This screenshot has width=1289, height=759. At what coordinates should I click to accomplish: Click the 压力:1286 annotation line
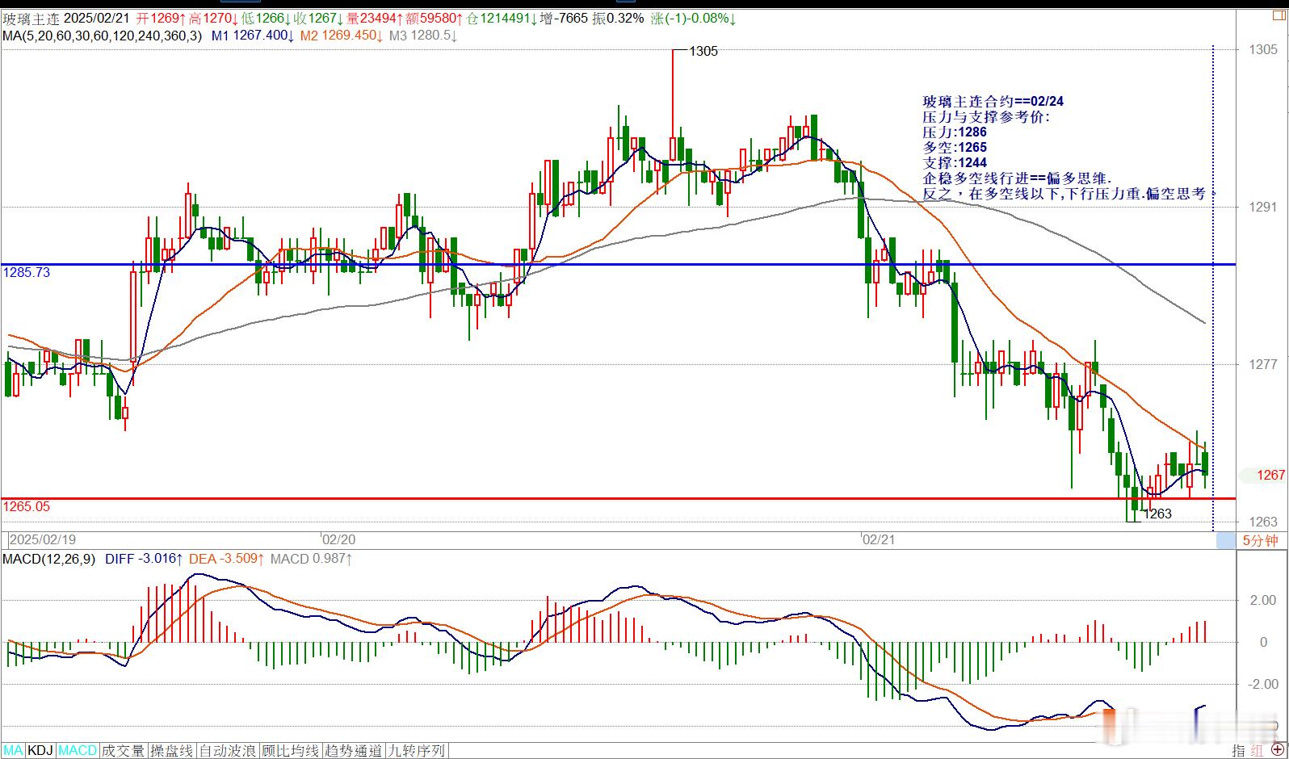pyautogui.click(x=955, y=132)
